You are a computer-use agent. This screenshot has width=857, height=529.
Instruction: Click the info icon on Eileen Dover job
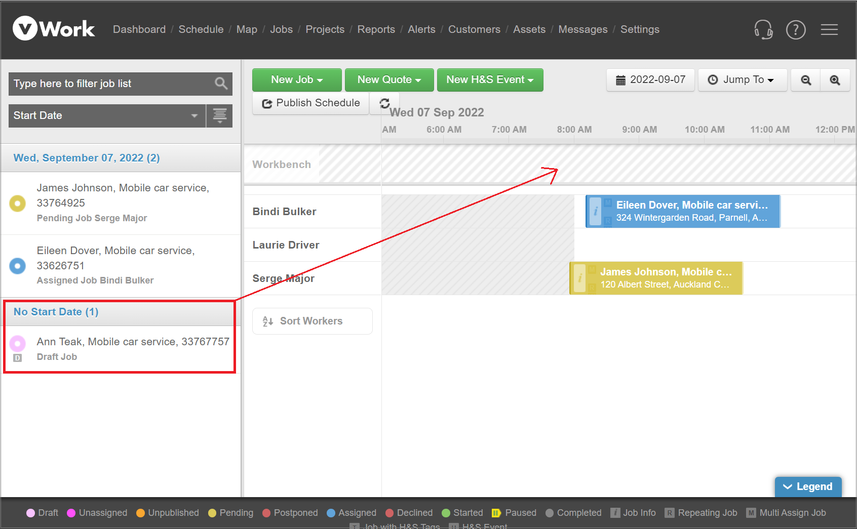(596, 211)
